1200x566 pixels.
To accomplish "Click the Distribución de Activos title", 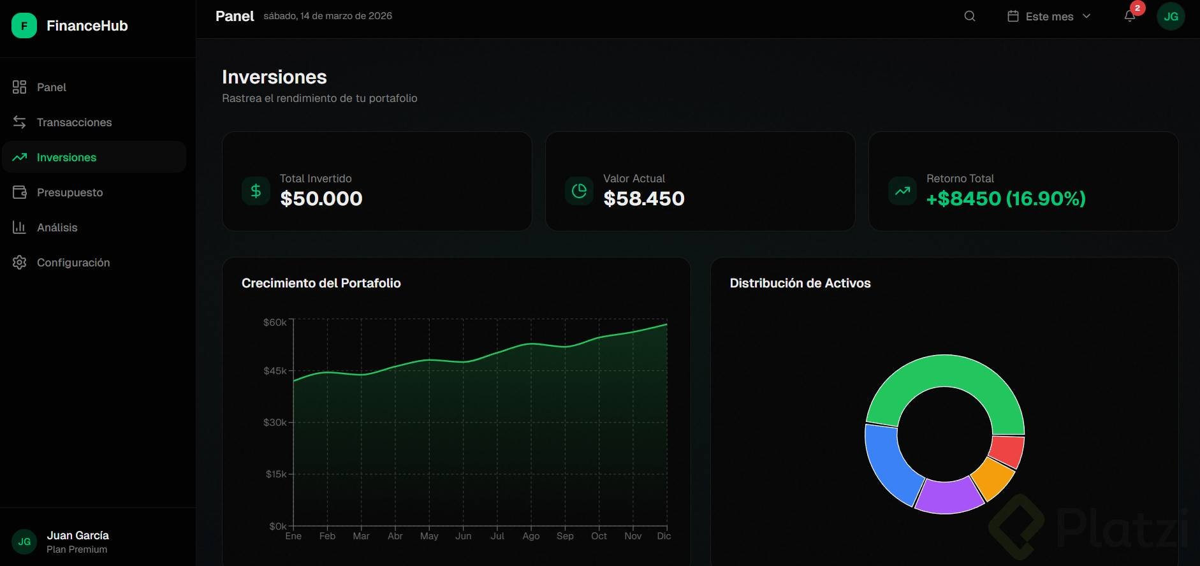I will [x=800, y=283].
